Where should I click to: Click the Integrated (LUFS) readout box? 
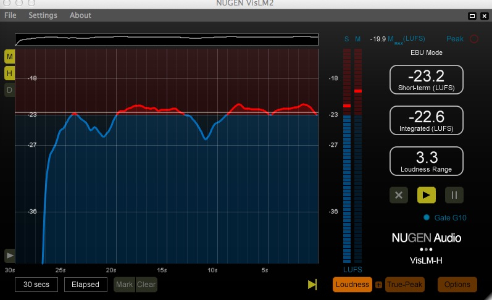click(x=427, y=120)
